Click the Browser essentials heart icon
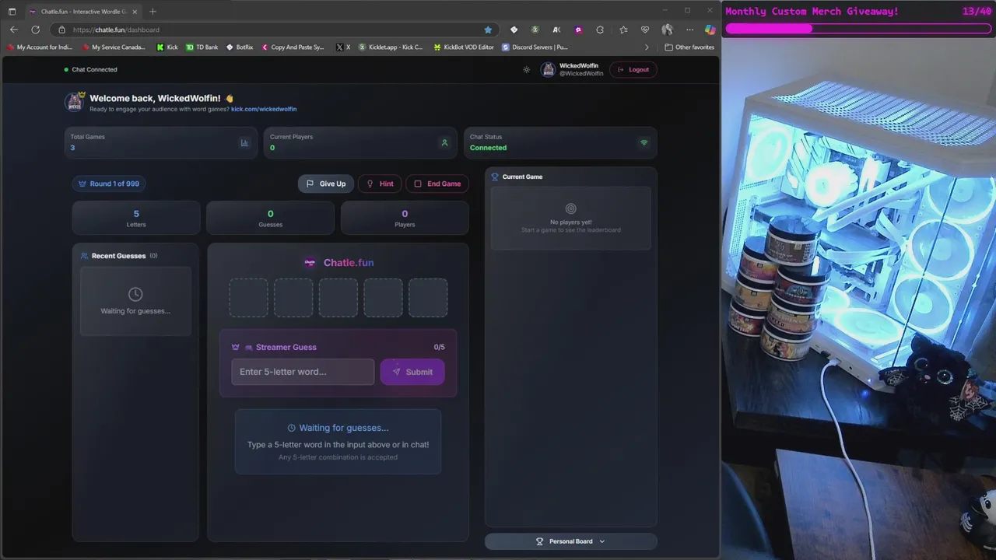 [x=645, y=30]
